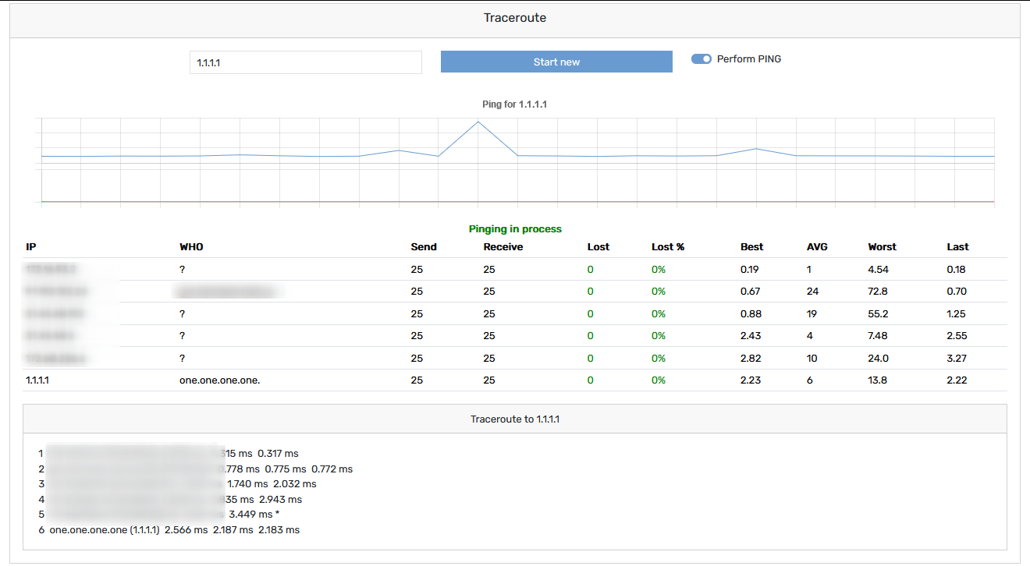This screenshot has width=1030, height=566.
Task: Toggle the Perform PING switch
Action: [701, 59]
